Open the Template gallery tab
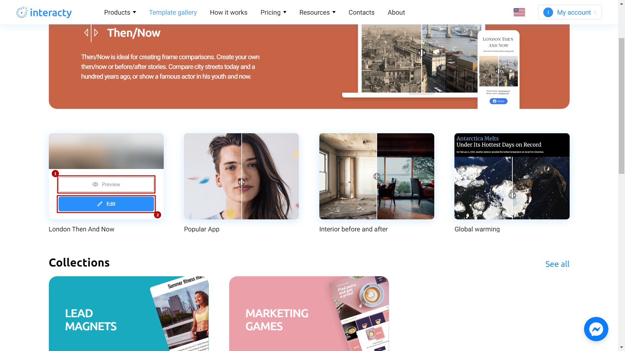The height and width of the screenshot is (351, 625). click(173, 12)
